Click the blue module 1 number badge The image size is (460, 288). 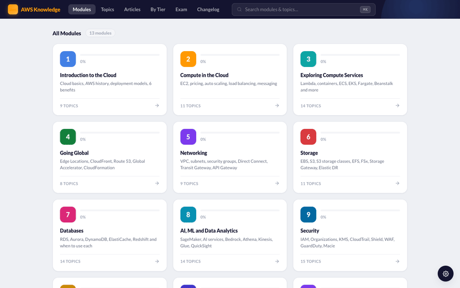coord(68,59)
